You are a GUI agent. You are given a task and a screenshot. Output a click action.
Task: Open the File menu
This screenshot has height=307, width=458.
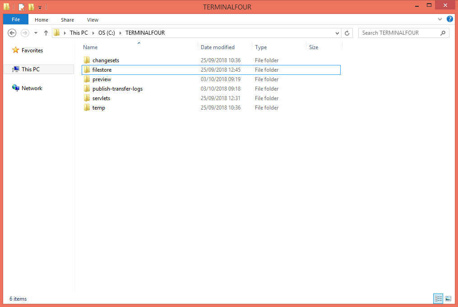tap(15, 19)
